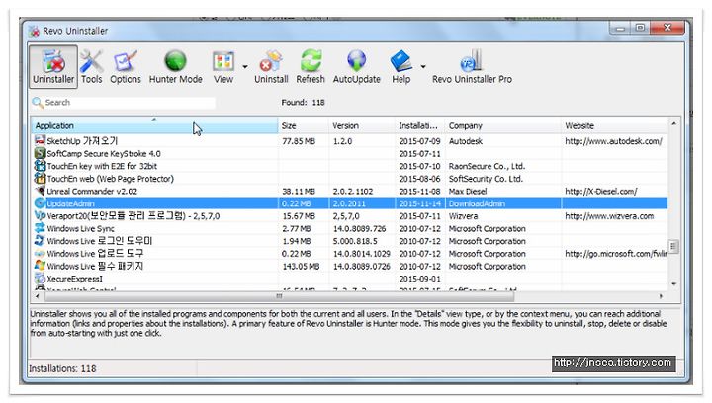Click the 143.05 MB size cell
712x403 pixels.
click(x=301, y=266)
